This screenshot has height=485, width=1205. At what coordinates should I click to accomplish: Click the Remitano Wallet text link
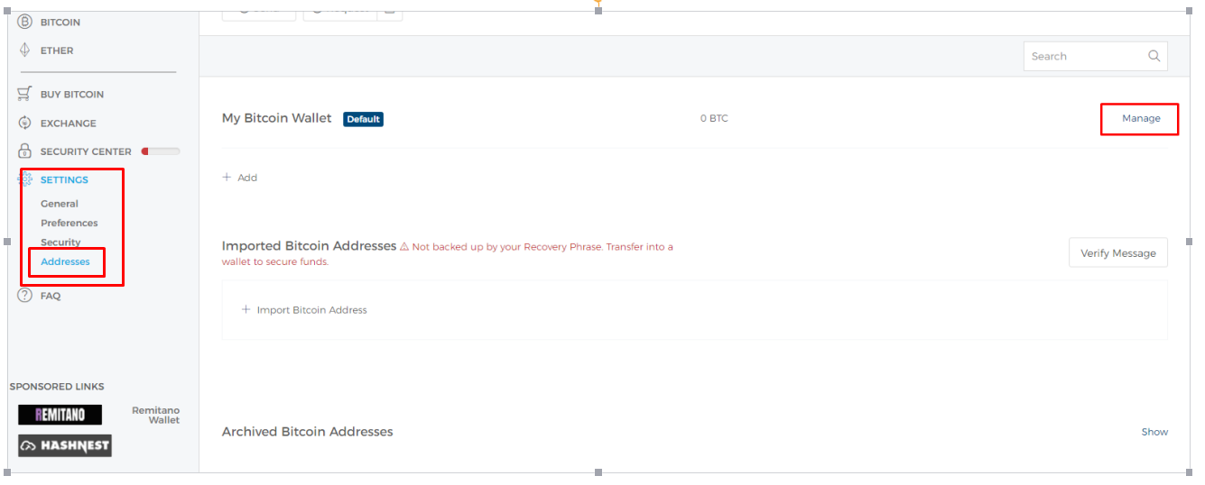tap(156, 415)
